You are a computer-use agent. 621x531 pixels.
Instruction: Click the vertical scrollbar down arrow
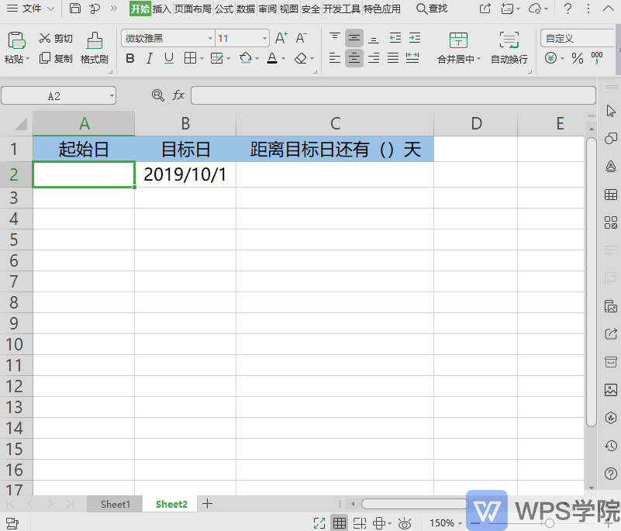[592, 488]
